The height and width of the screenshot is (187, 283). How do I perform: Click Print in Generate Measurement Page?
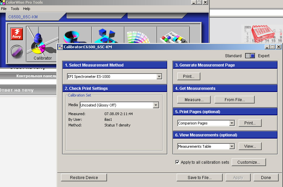189,77
